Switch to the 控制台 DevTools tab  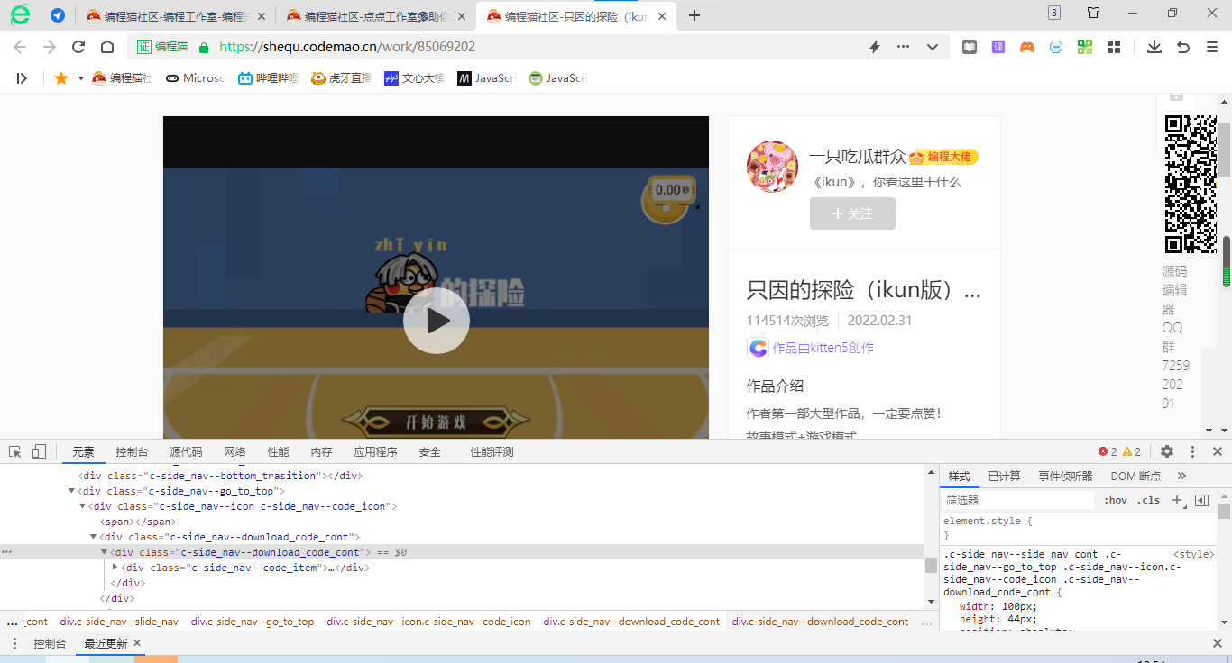[x=132, y=452]
